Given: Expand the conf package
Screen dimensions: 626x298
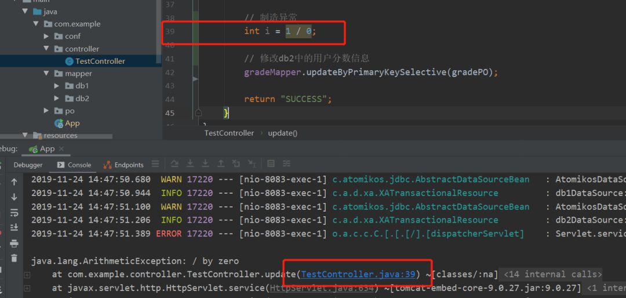Looking at the screenshot, I should tap(47, 37).
